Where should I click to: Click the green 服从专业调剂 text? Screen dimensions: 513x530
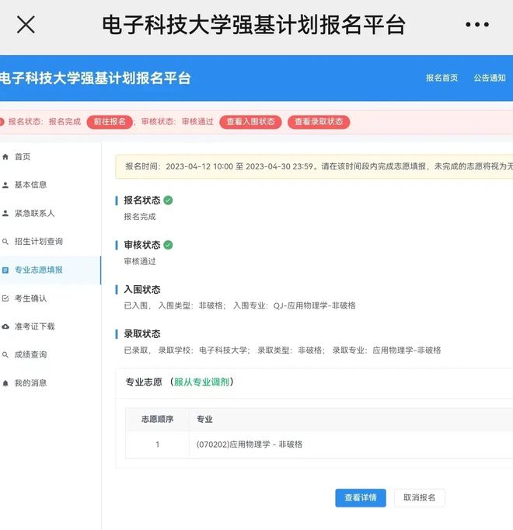[201, 382]
